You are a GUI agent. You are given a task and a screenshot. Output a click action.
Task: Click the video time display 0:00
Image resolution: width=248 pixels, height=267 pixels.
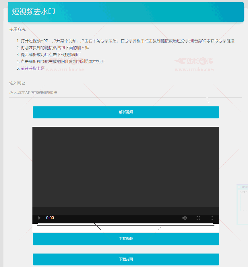50,218
